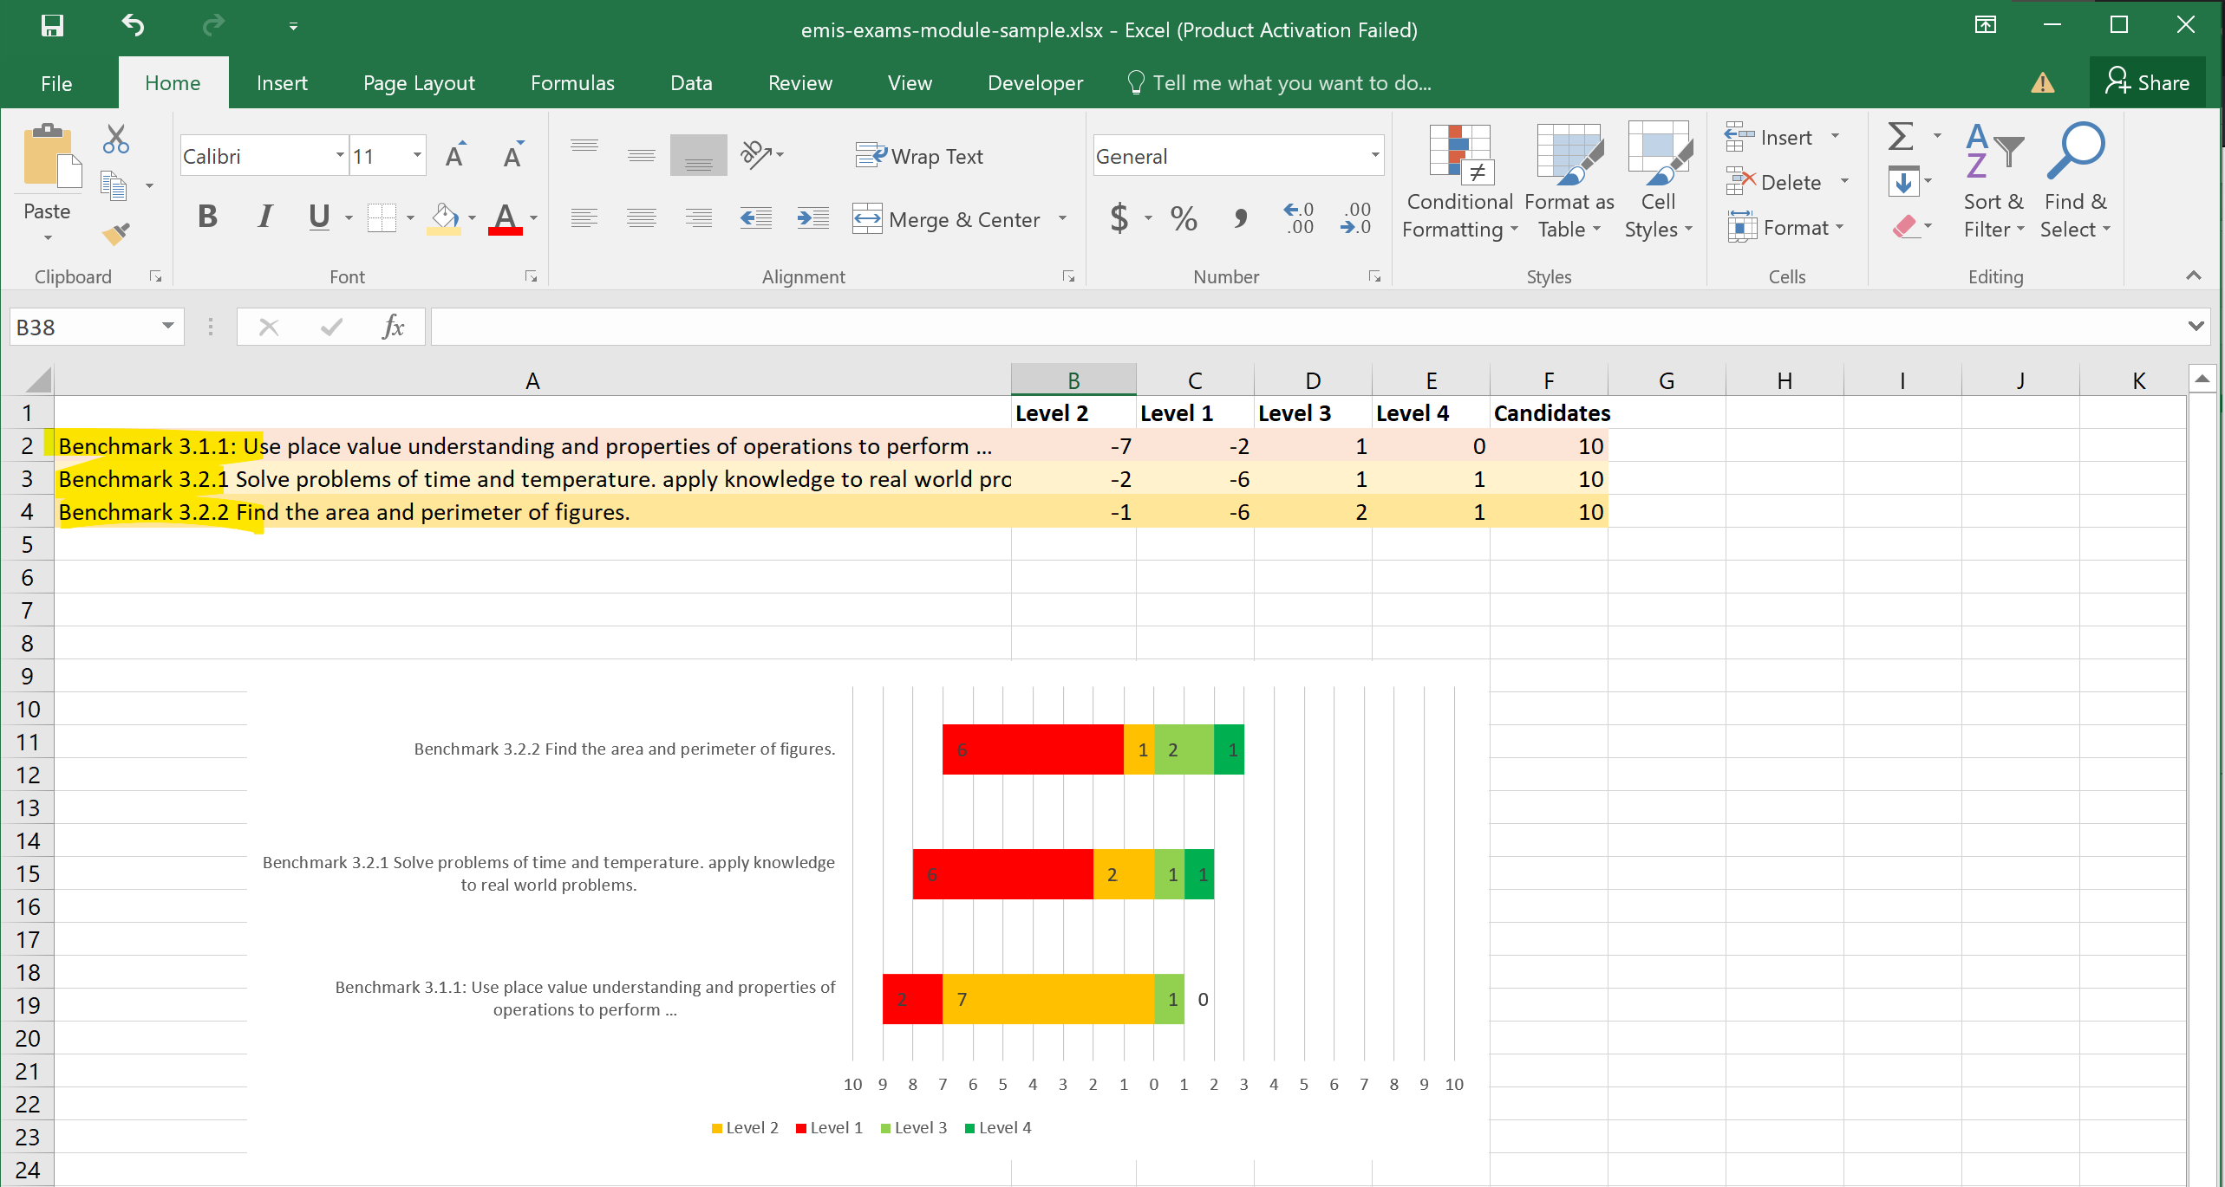Open the Page Layout tab
This screenshot has height=1187, width=2225.
point(419,83)
